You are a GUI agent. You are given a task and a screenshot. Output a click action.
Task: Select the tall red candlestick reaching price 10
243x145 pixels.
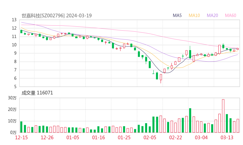219,49
